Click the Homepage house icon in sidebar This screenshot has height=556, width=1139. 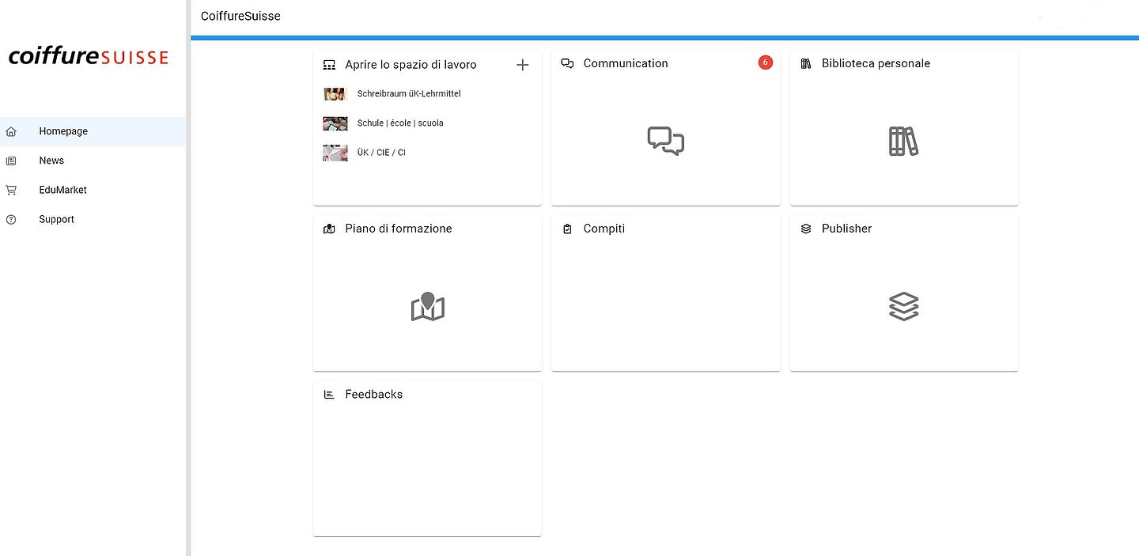tap(11, 131)
